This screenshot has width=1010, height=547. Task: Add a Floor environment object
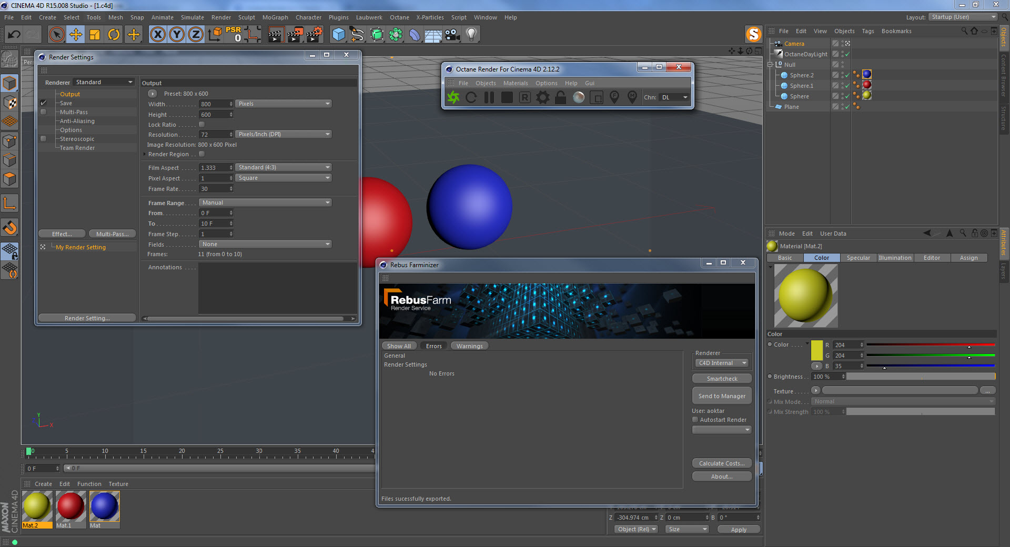[x=433, y=35]
